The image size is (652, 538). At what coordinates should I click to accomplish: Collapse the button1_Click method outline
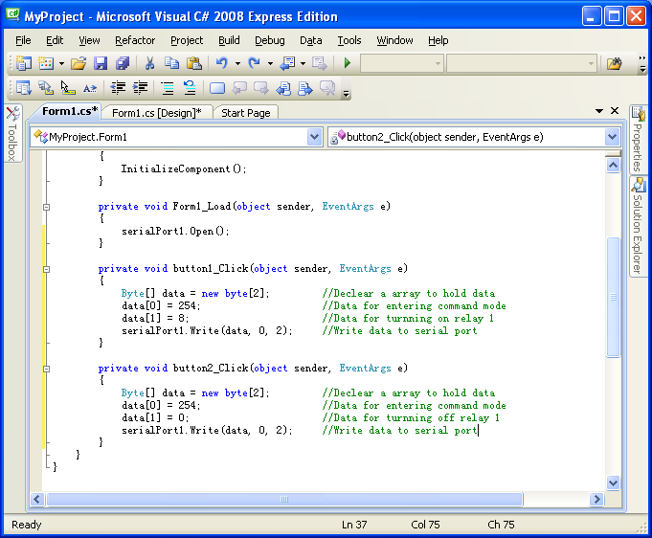point(47,269)
